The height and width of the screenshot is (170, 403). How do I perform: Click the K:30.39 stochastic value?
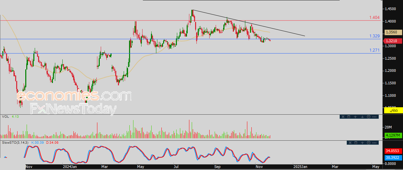tap(38, 142)
